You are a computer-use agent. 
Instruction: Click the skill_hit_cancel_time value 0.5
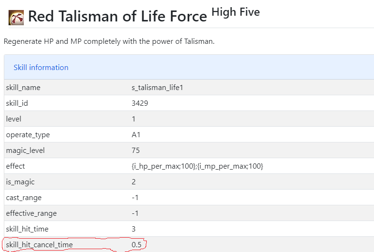[137, 245]
